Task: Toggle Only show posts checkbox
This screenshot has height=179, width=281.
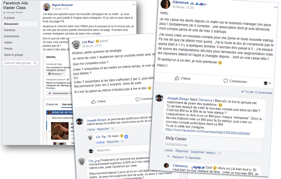Action: point(50,118)
